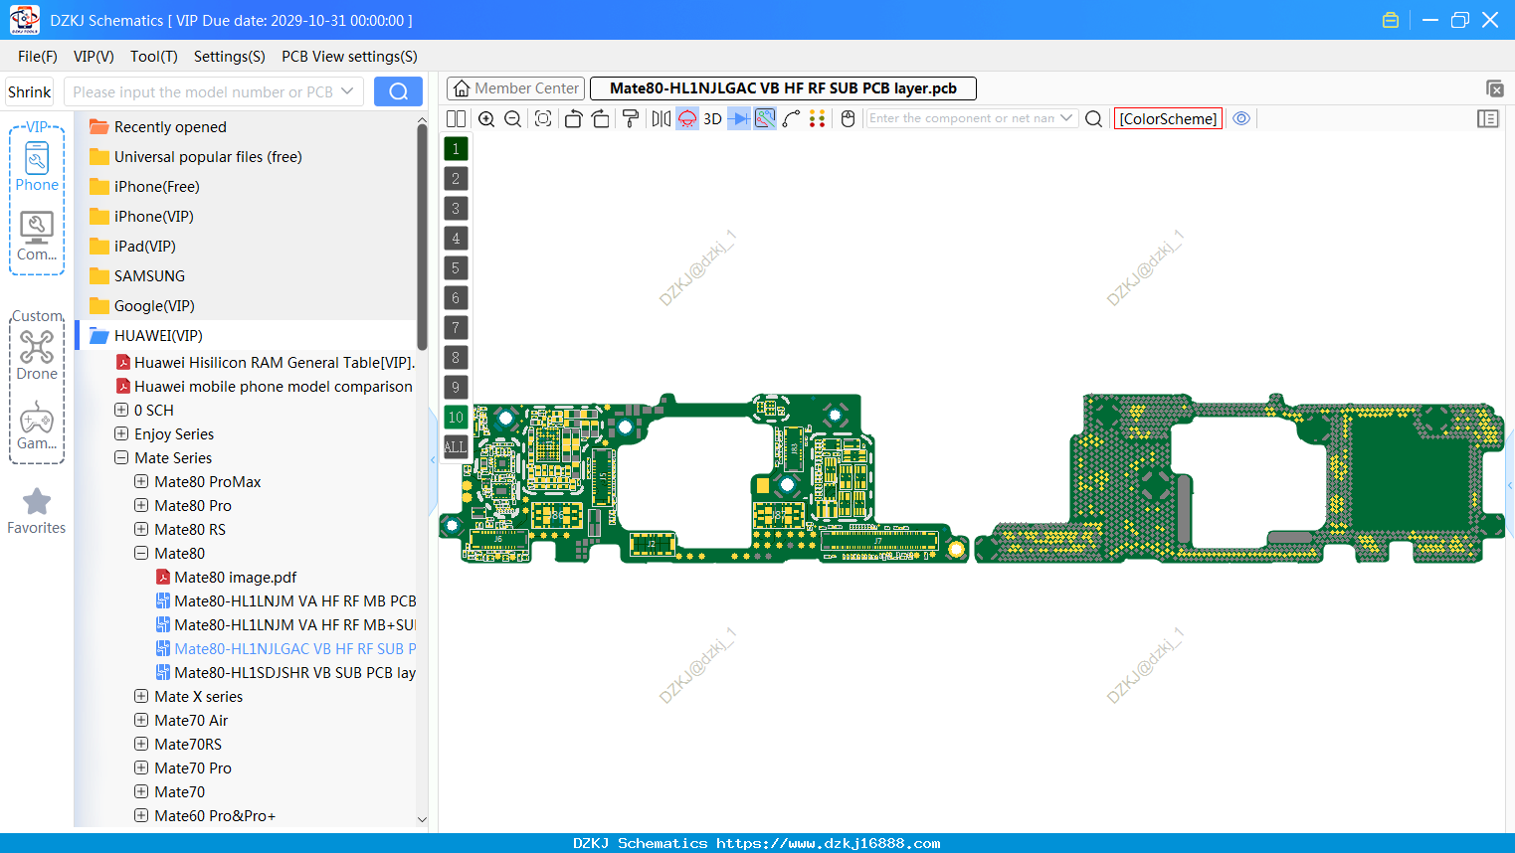The image size is (1515, 853).
Task: Open the VIP(V) menu
Action: [x=94, y=57]
